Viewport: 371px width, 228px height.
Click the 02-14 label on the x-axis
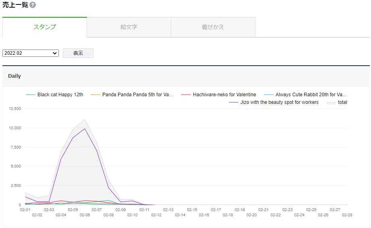pyautogui.click(x=180, y=215)
